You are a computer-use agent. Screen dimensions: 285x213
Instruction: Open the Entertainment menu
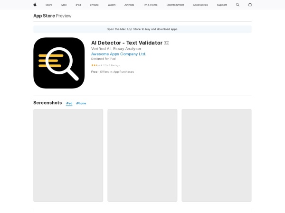176,5
